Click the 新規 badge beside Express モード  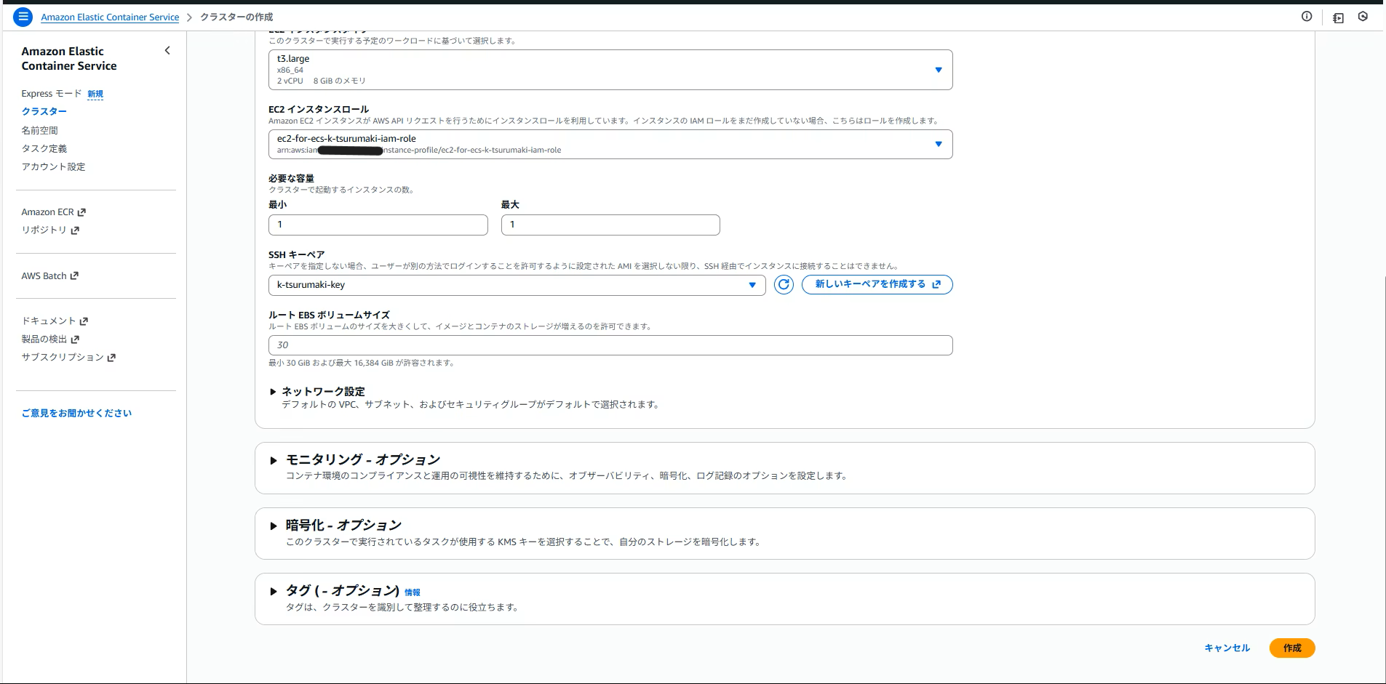click(x=95, y=94)
